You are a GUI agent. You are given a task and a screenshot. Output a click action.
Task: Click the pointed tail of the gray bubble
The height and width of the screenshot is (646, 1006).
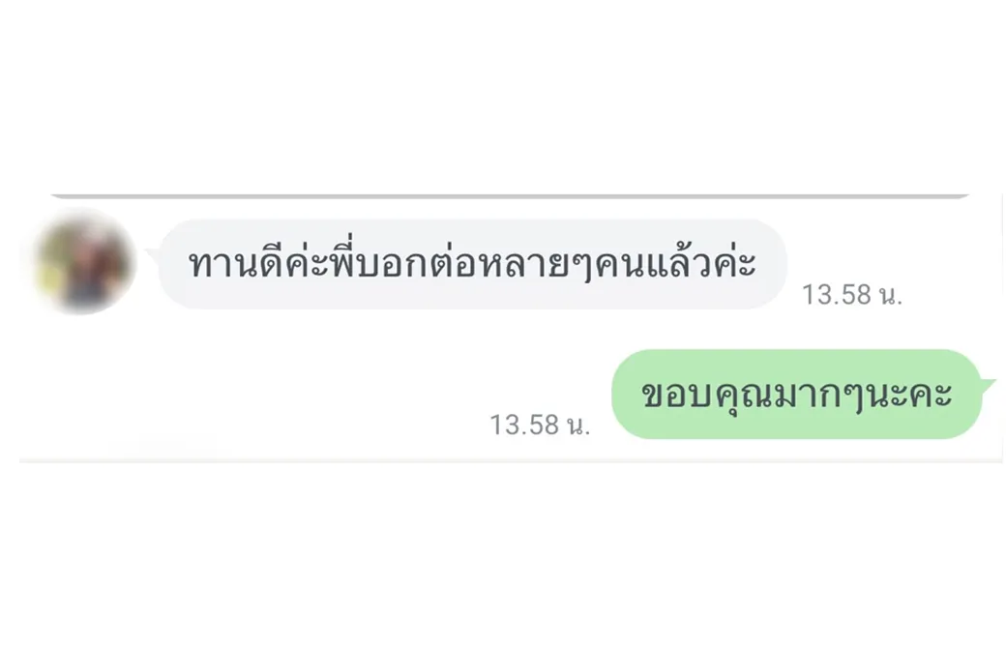tap(152, 255)
